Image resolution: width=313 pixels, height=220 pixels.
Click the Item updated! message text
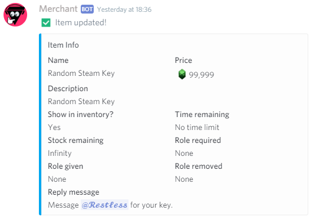point(81,22)
